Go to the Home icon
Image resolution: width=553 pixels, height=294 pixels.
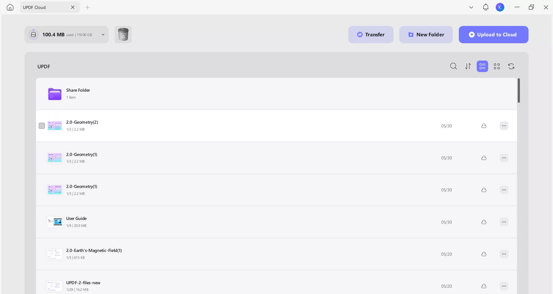(10, 7)
